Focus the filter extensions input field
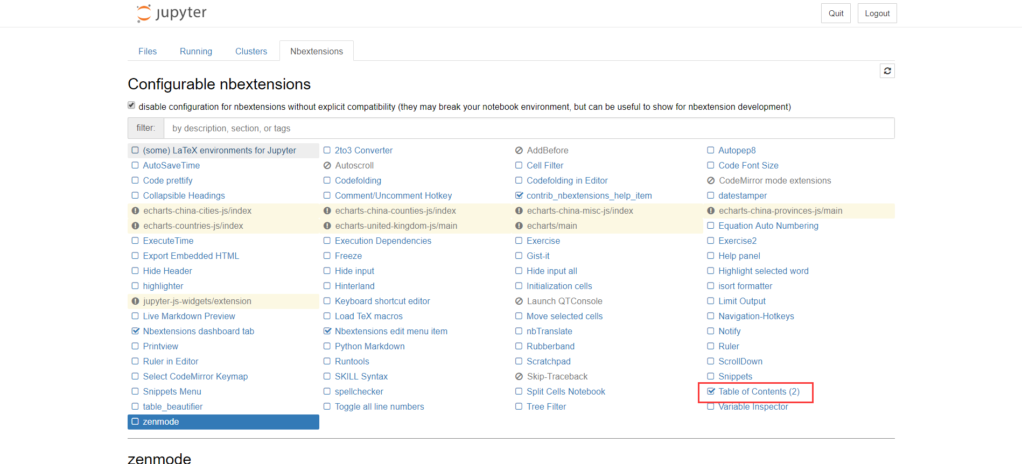1022x464 pixels. [x=529, y=128]
